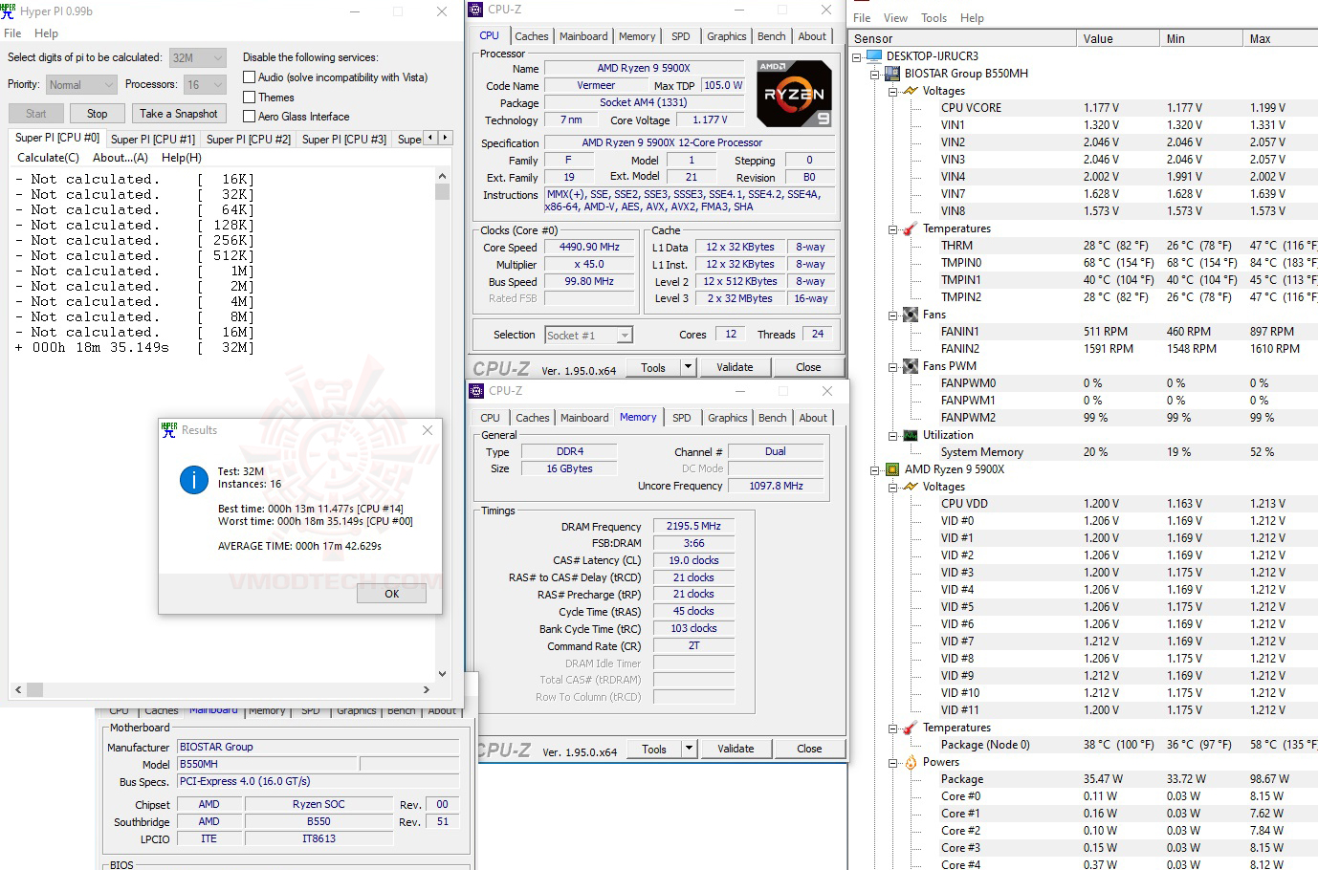Image resolution: width=1318 pixels, height=870 pixels.
Task: Click the AMD Ryzen 9 5900X chip icon
Action: [892, 469]
